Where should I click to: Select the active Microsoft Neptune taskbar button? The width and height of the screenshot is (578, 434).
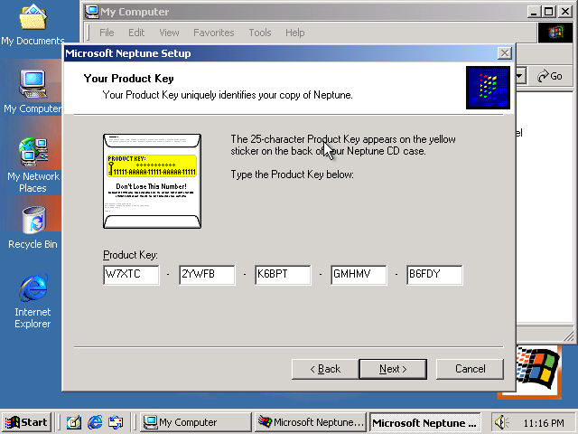[424, 422]
